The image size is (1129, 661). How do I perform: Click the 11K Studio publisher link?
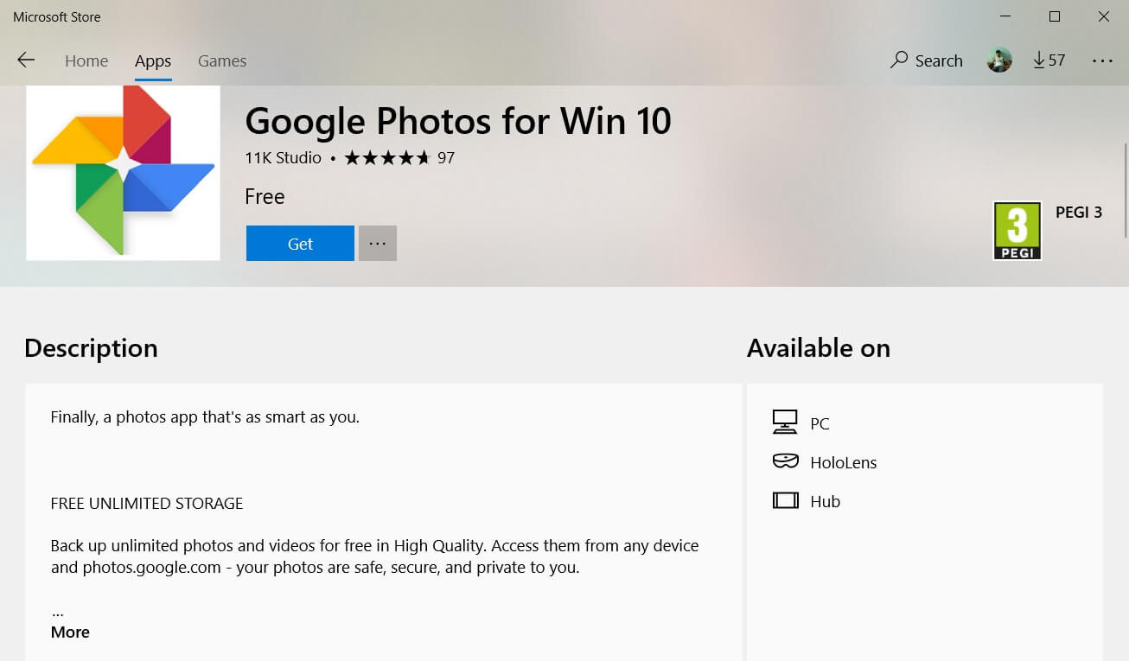pos(283,158)
